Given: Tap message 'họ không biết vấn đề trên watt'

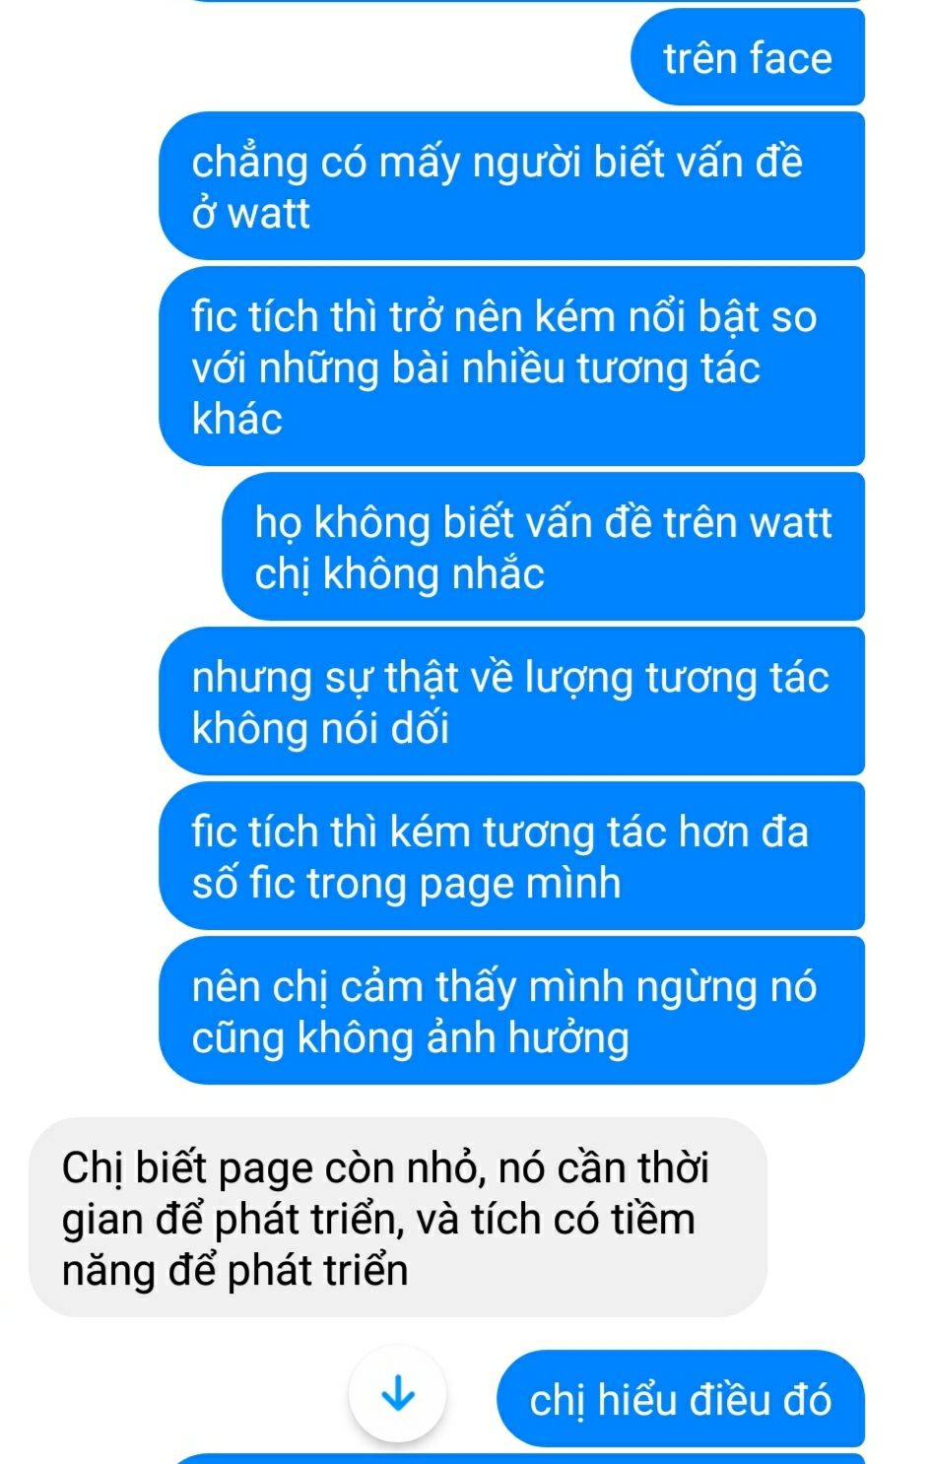Looking at the screenshot, I should click(543, 547).
